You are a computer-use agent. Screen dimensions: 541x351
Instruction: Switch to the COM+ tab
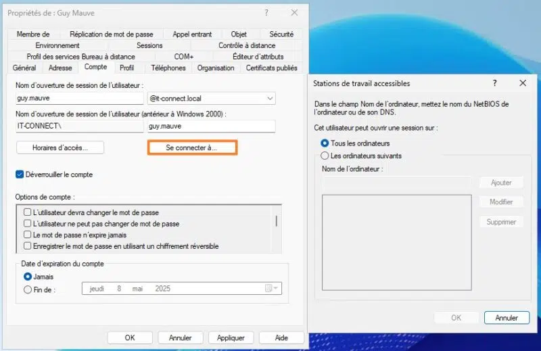point(184,56)
